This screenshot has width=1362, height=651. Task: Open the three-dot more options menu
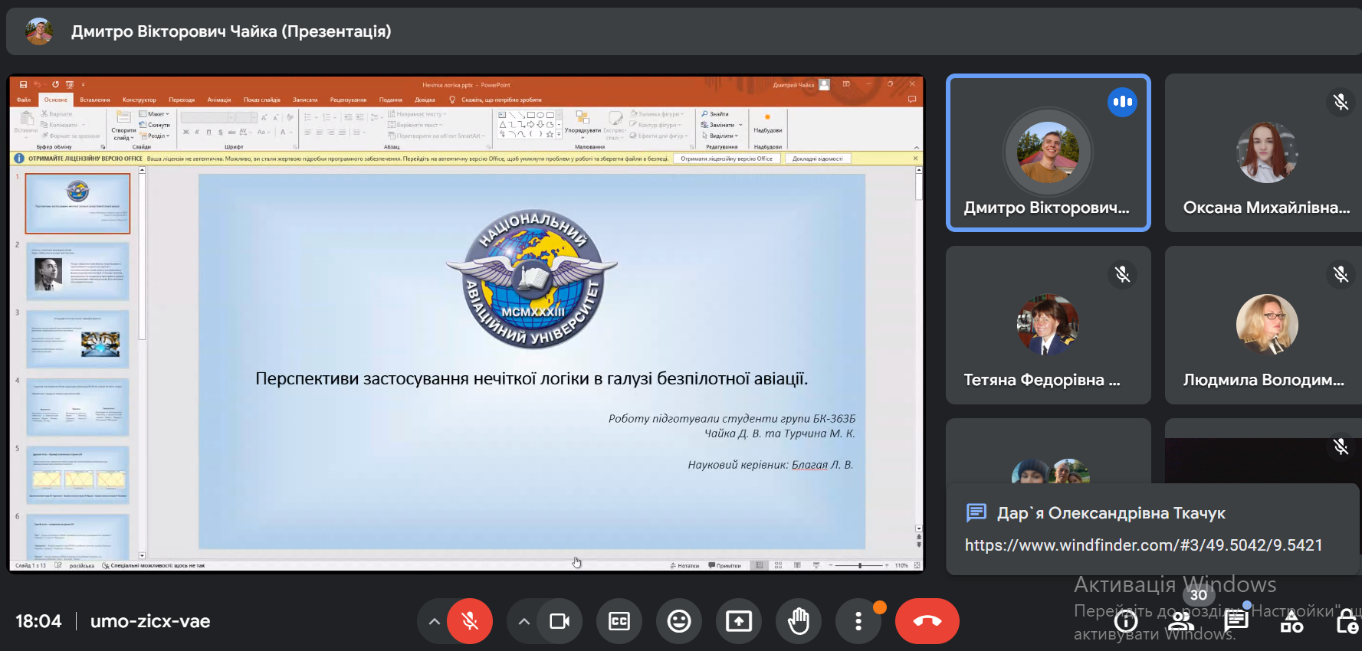pos(858,621)
